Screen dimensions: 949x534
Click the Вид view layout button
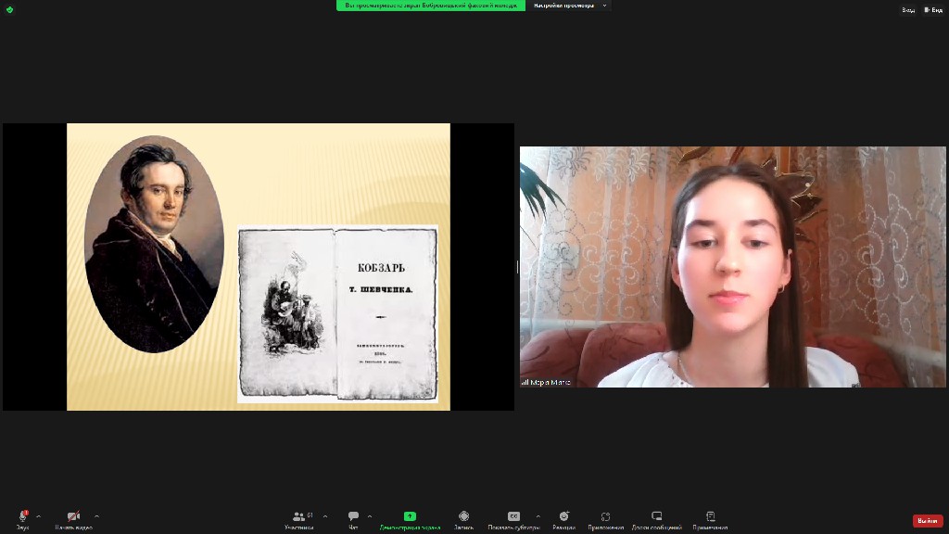(933, 9)
